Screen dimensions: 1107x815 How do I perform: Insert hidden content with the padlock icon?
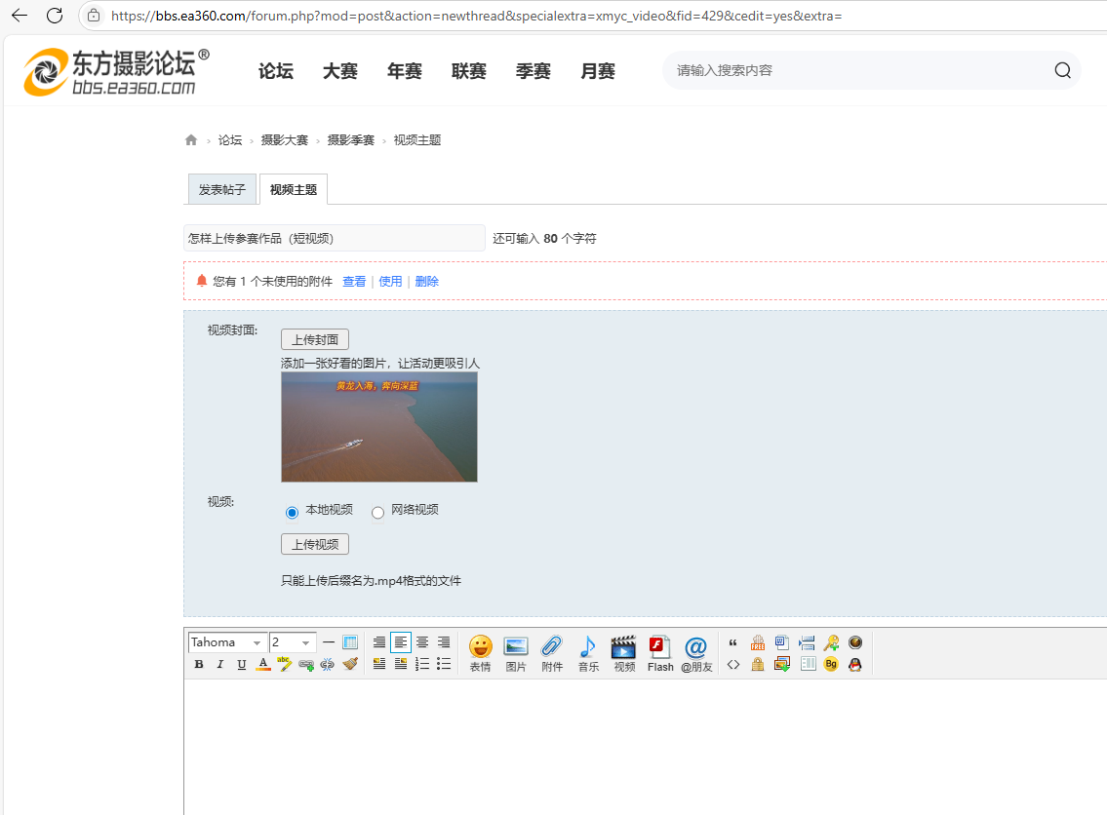tap(758, 664)
